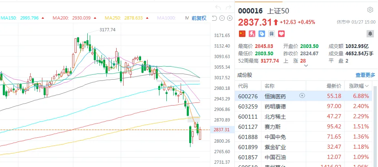The image size is (378, 167).
Task: Select the 赛力斯 stock row
Action: [x=304, y=126]
